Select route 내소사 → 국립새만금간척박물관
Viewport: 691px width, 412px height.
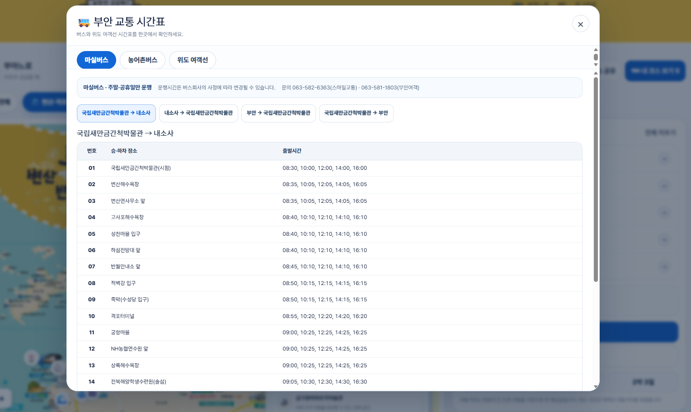(198, 113)
